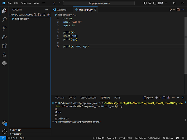Screen dimensions: 187x140
Task: Open errors and warnings count
Action: 12,138
